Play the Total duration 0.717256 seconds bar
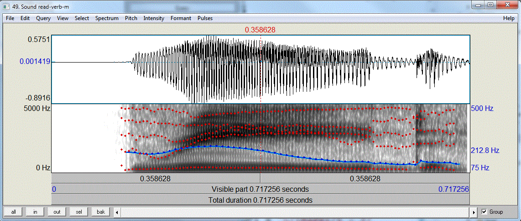Image resolution: width=521 pixels, height=221 pixels. point(260,200)
